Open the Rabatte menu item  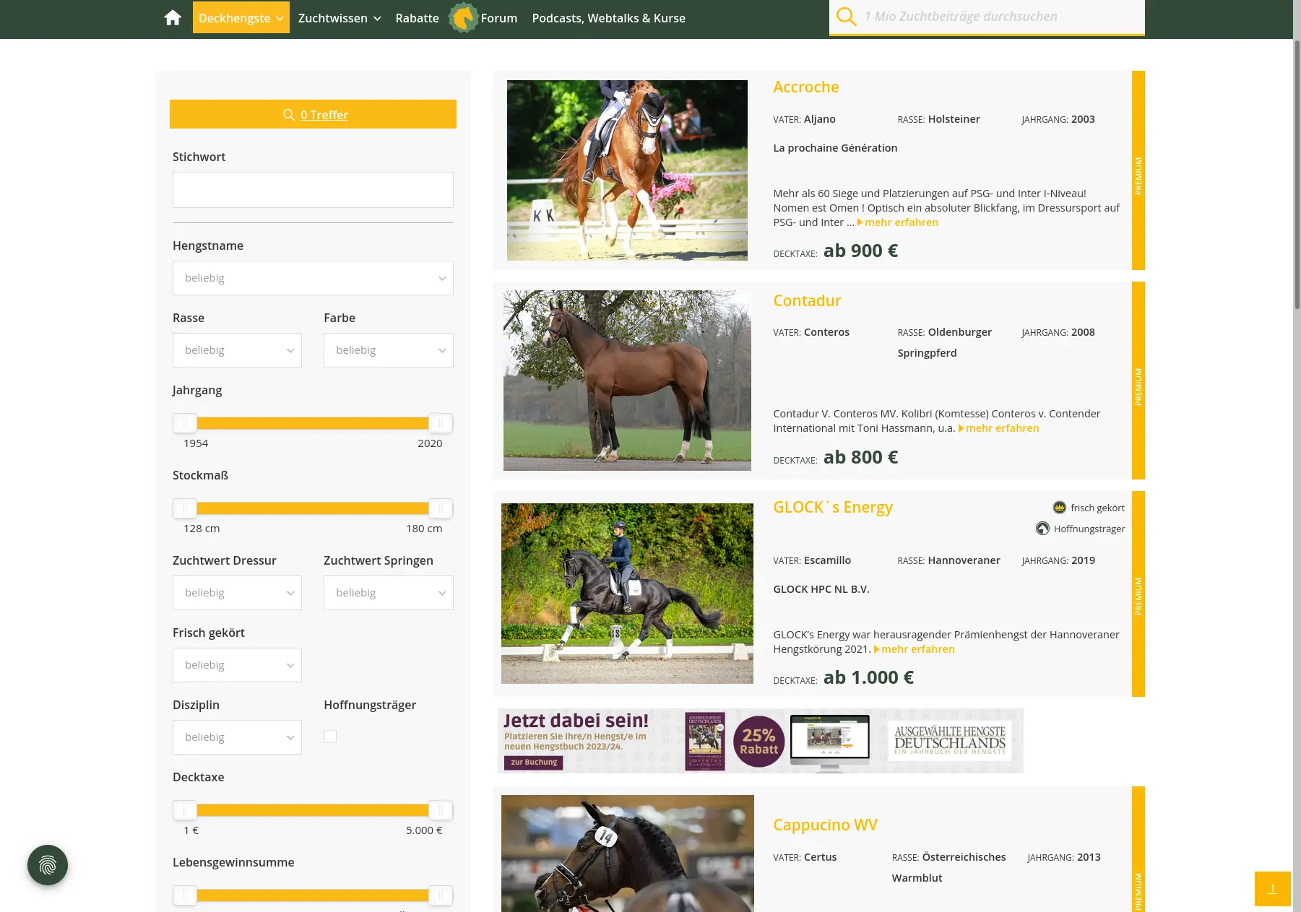[x=417, y=18]
